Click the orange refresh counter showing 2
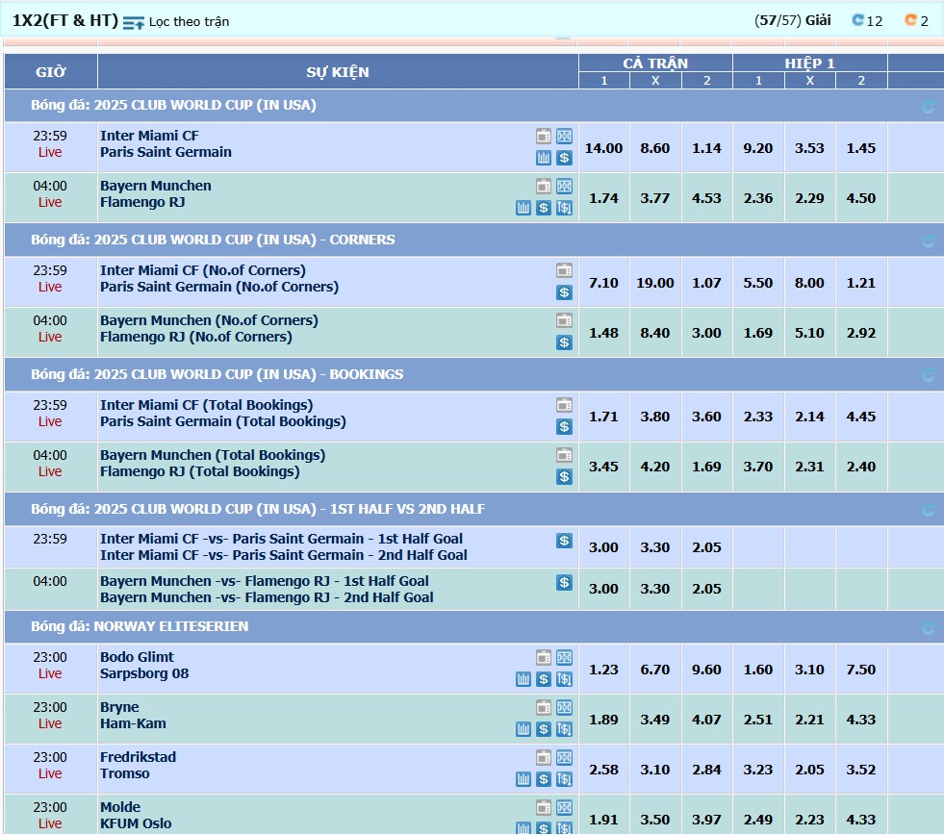Image resolution: width=944 pixels, height=835 pixels. point(917,20)
